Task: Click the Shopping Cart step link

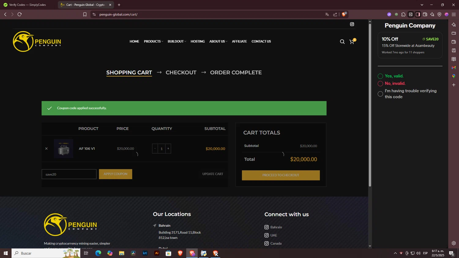Action: (x=129, y=72)
